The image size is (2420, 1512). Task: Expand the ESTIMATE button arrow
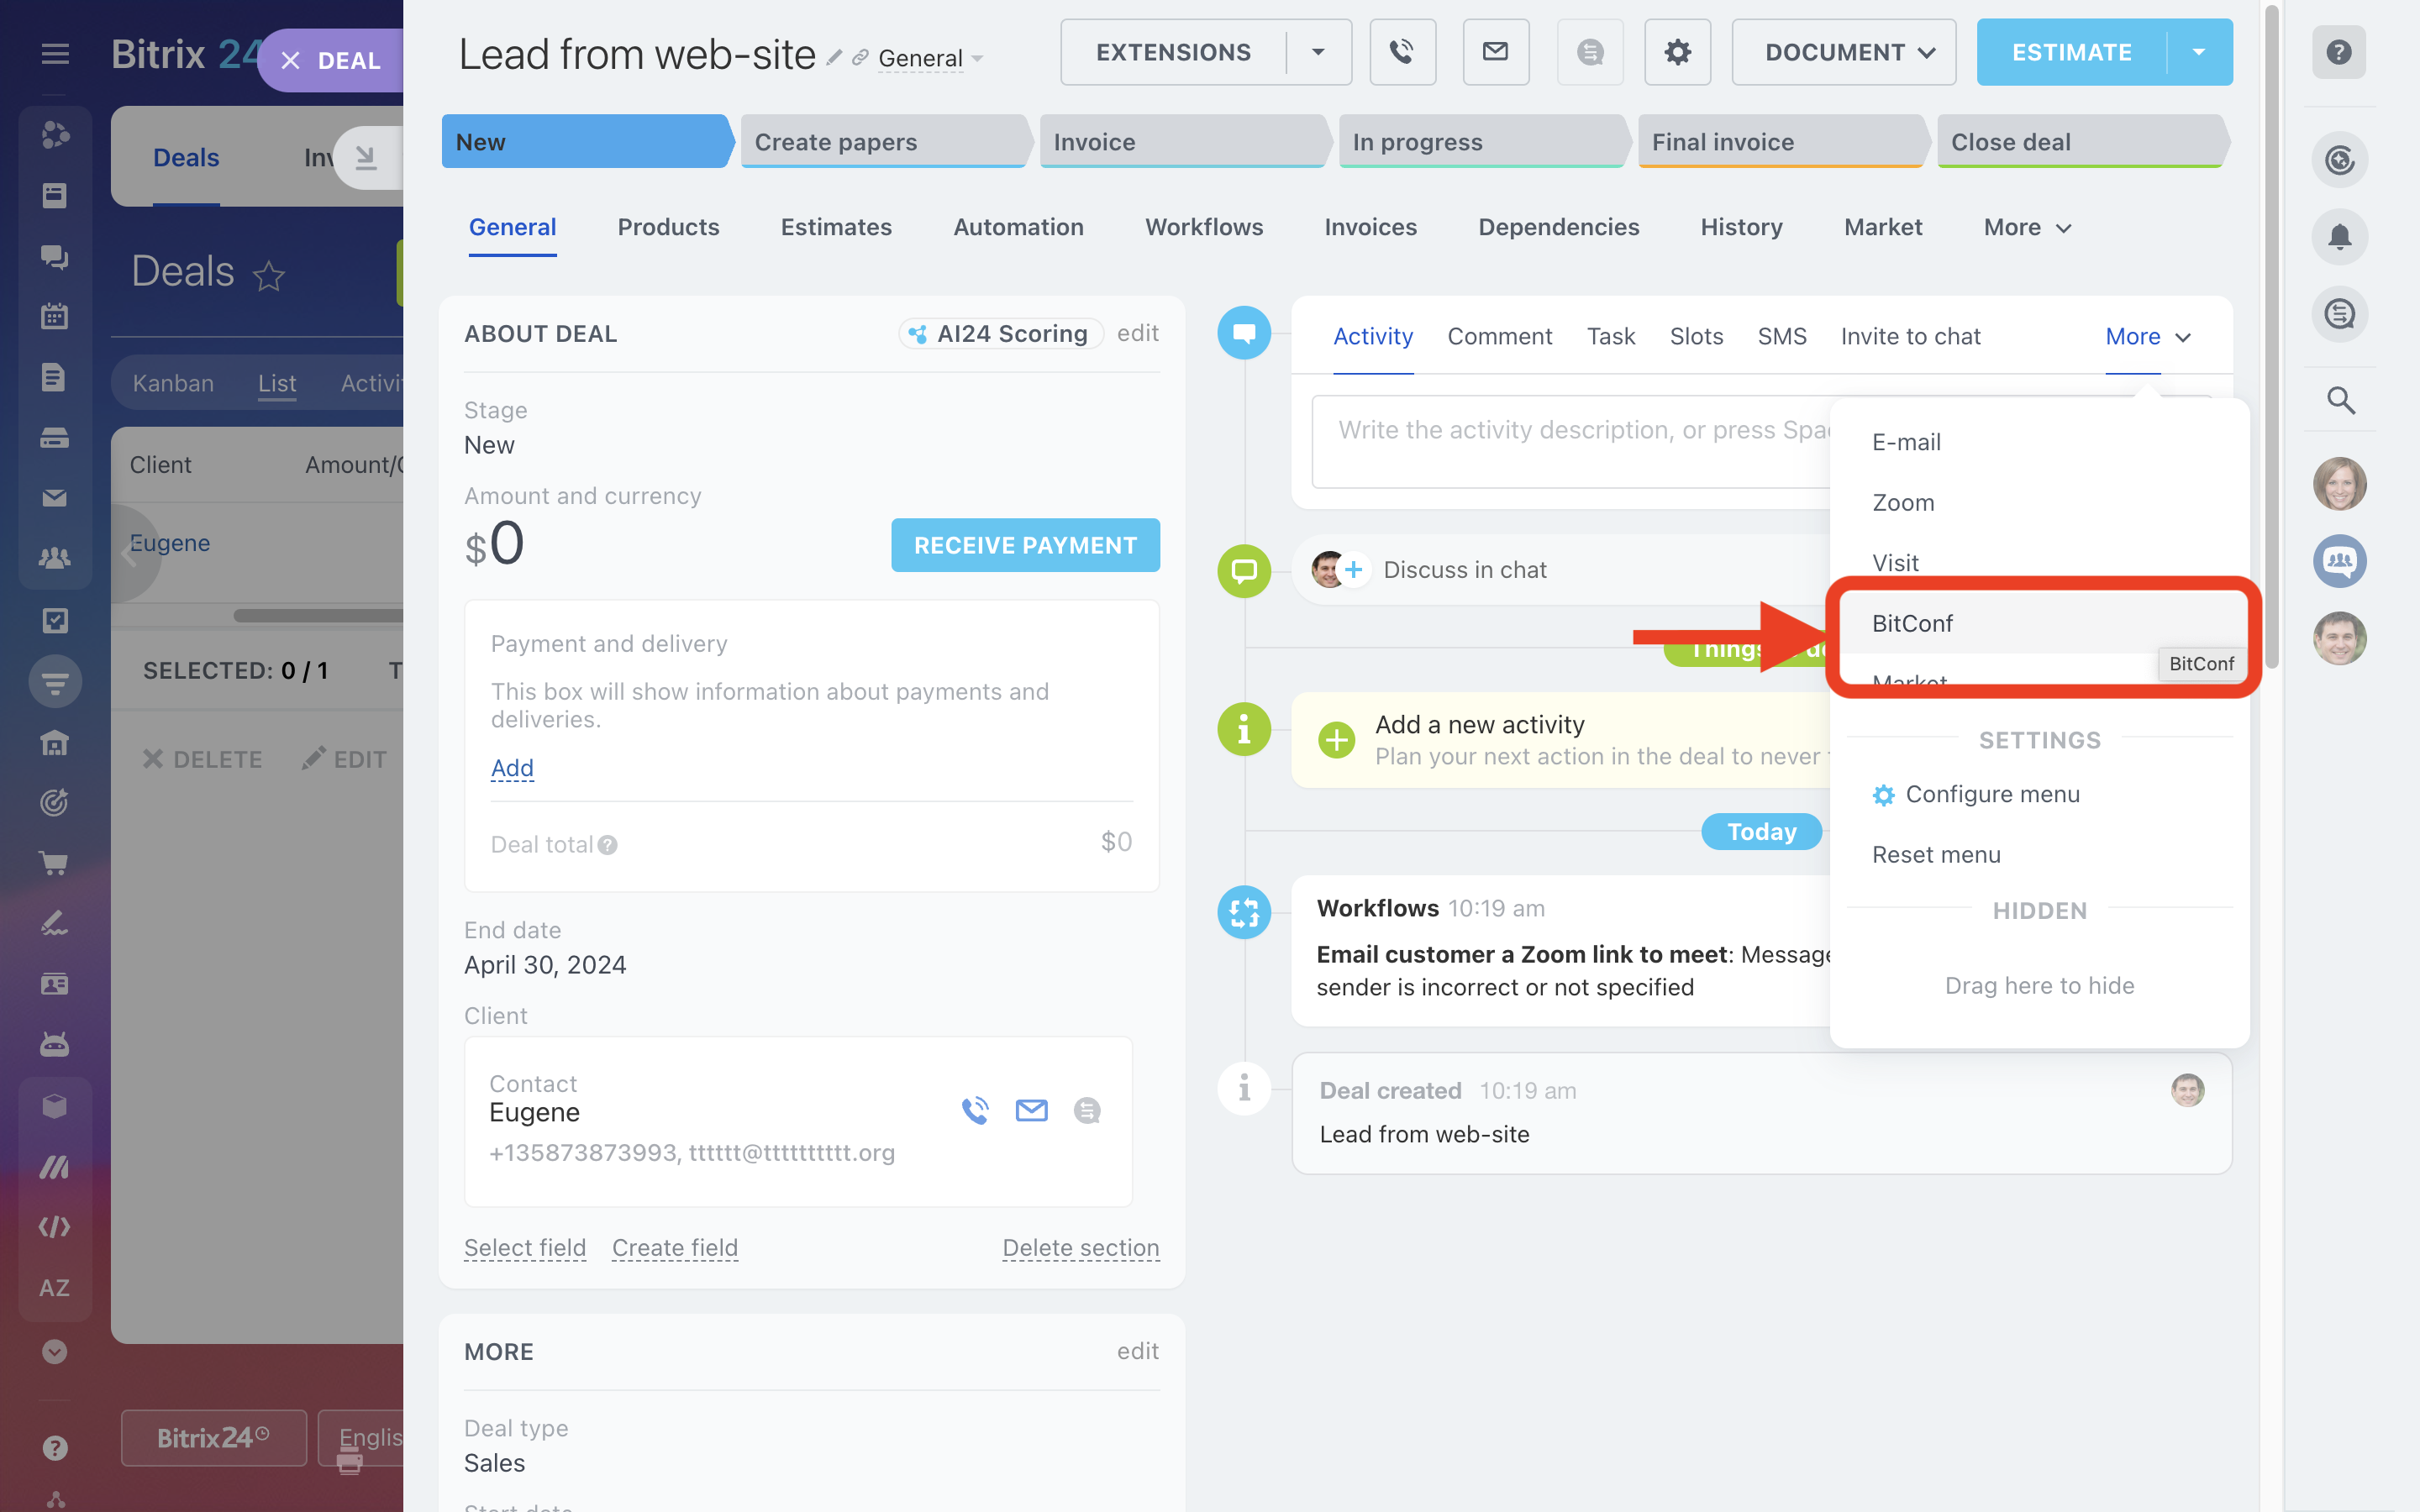tap(2198, 52)
